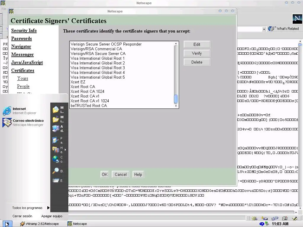Click the Search magnifying glass icon in start menu
This screenshot has height=227, width=303.
(56, 171)
